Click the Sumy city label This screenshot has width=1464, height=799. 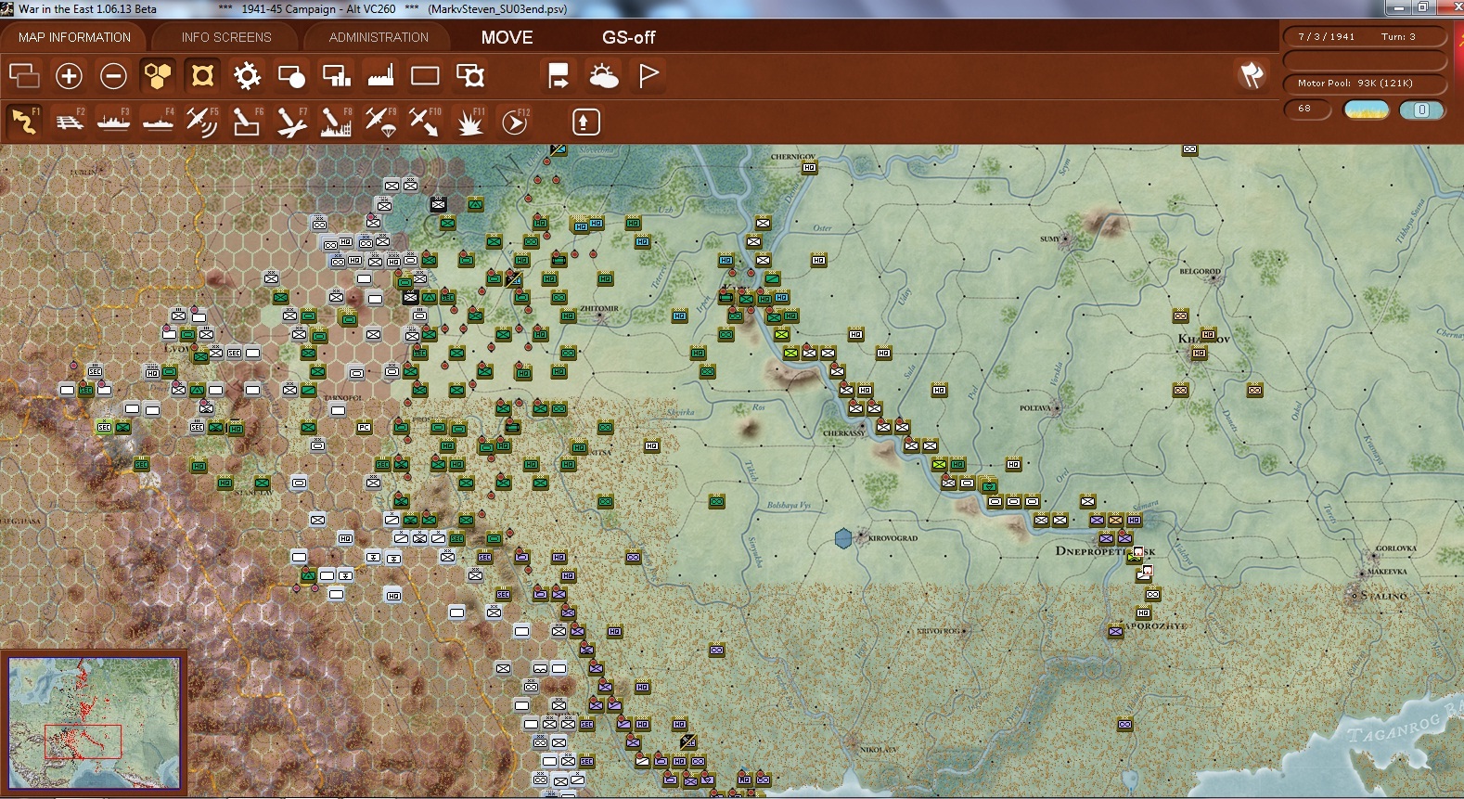[x=1050, y=238]
